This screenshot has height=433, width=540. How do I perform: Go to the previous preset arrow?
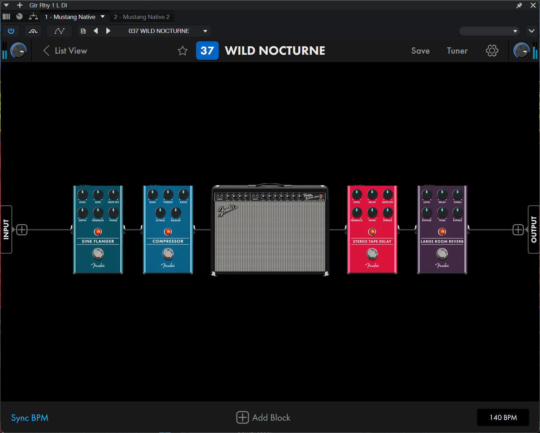click(96, 31)
